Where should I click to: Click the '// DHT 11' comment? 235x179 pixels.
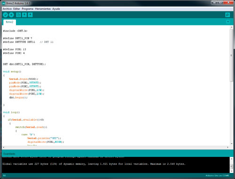tap(47, 42)
